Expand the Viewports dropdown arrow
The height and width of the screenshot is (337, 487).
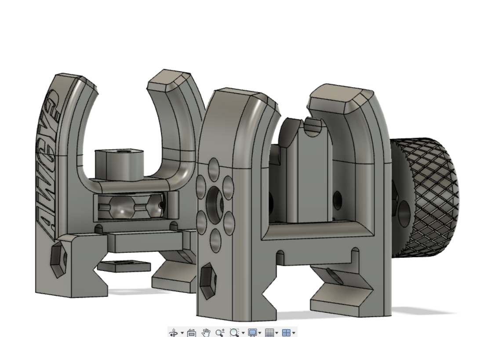[293, 333]
